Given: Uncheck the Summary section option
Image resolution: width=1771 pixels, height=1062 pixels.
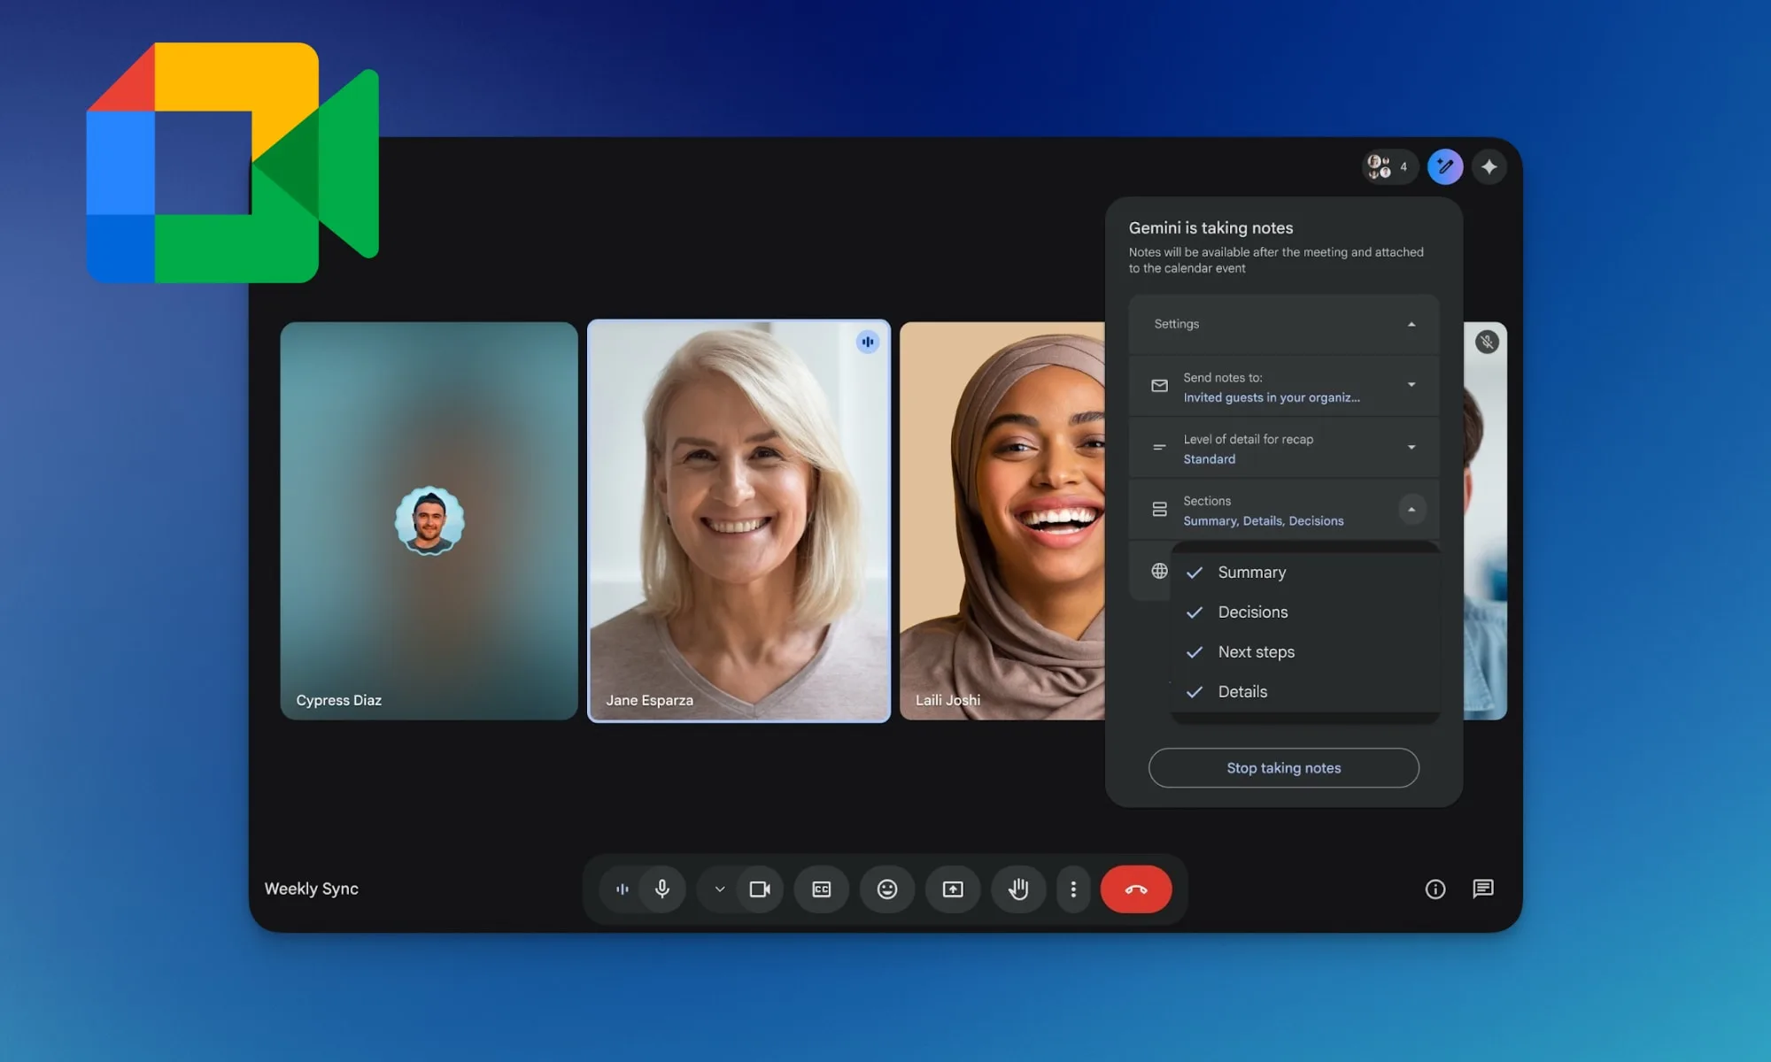Looking at the screenshot, I should 1305,573.
